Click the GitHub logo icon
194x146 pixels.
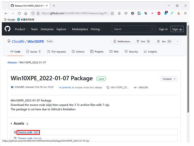click(8, 29)
